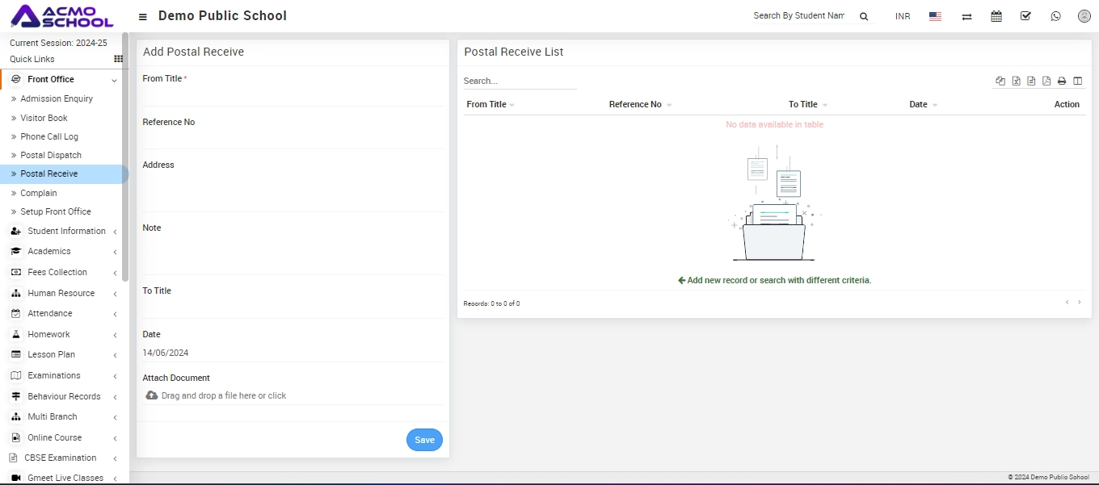Open the task checklist icon in header
The height and width of the screenshot is (485, 1099).
[x=1025, y=16]
